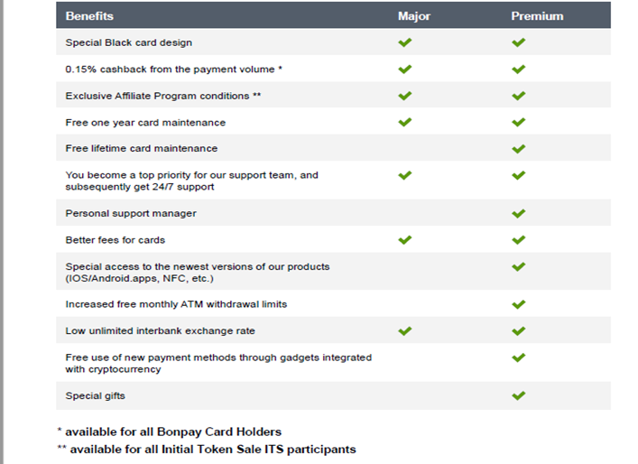The width and height of the screenshot is (638, 464).
Task: Click the Benefits column header
Action: click(89, 16)
